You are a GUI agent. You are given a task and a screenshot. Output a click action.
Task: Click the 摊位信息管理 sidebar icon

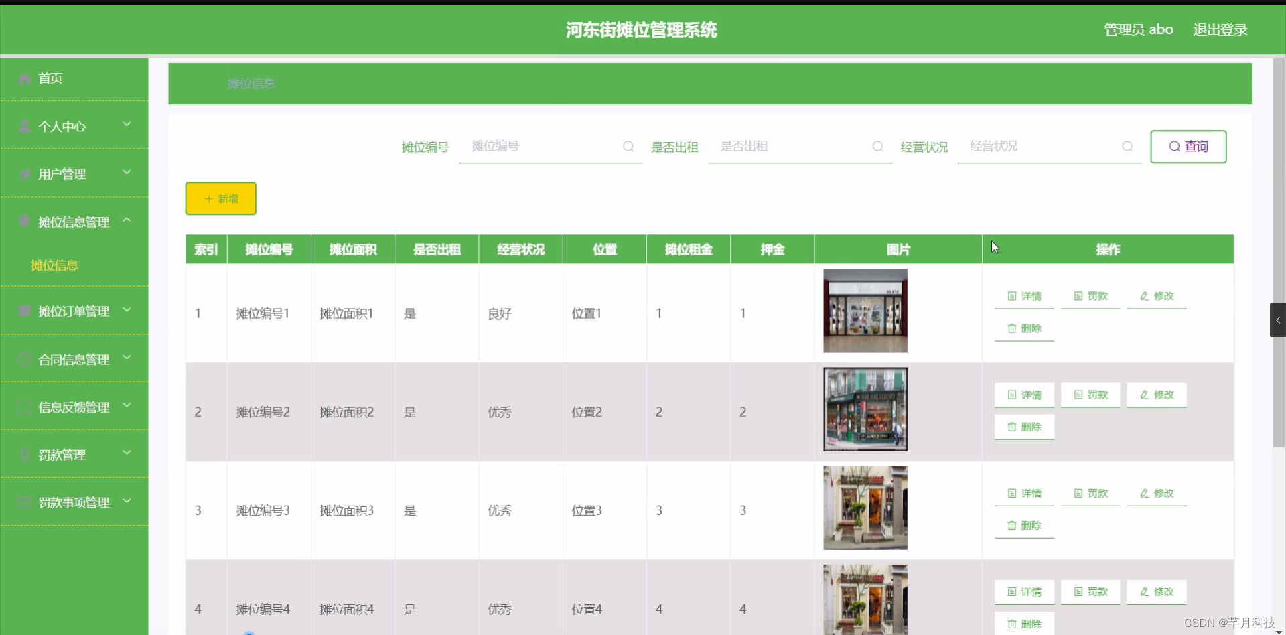point(23,222)
